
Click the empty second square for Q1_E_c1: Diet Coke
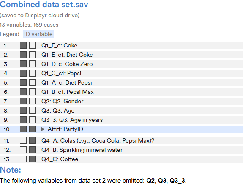click(33, 55)
